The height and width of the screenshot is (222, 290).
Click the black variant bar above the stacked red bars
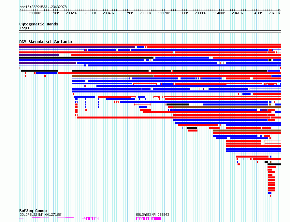point(274,164)
